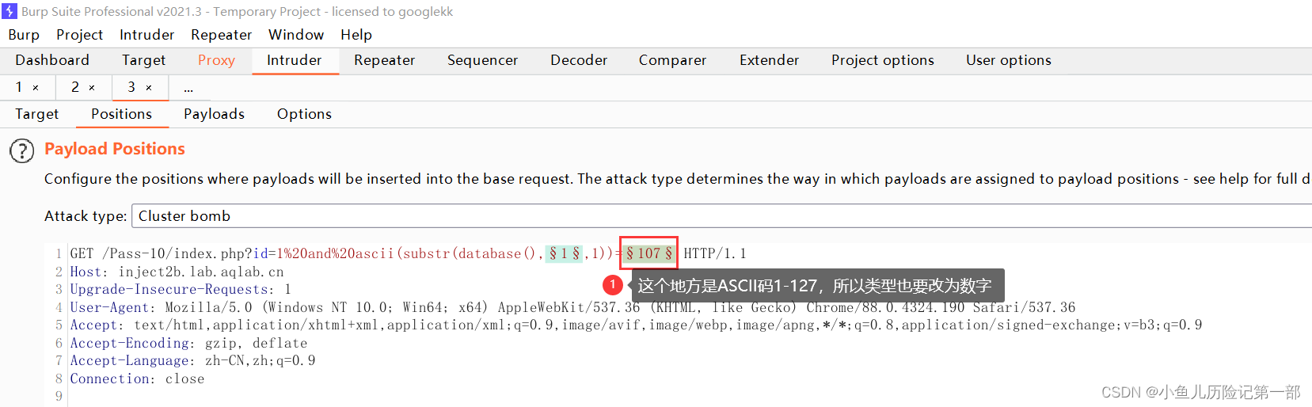Select the Intruder main tab
Screen dimensions: 1312x407
point(295,60)
